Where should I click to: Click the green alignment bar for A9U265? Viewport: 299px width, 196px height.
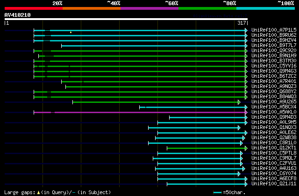(157, 102)
